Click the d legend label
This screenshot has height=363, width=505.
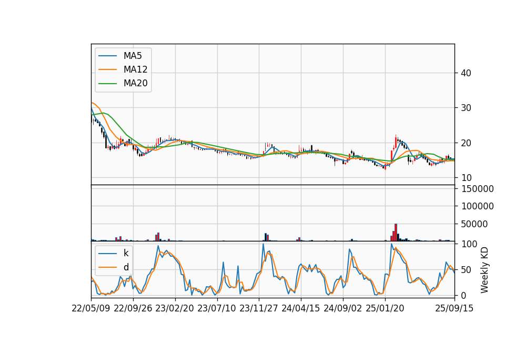pos(126,267)
